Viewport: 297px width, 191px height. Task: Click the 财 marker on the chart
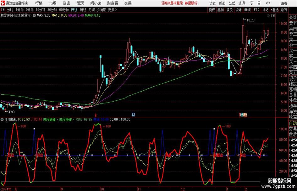(x=133, y=114)
